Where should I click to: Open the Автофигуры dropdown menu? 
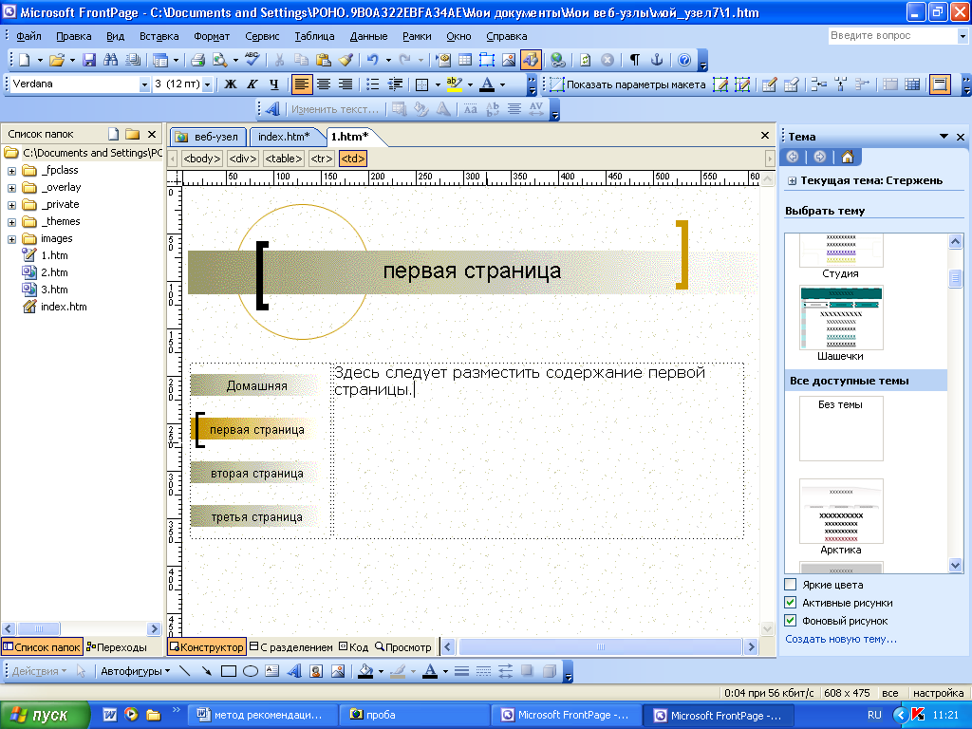[135, 671]
